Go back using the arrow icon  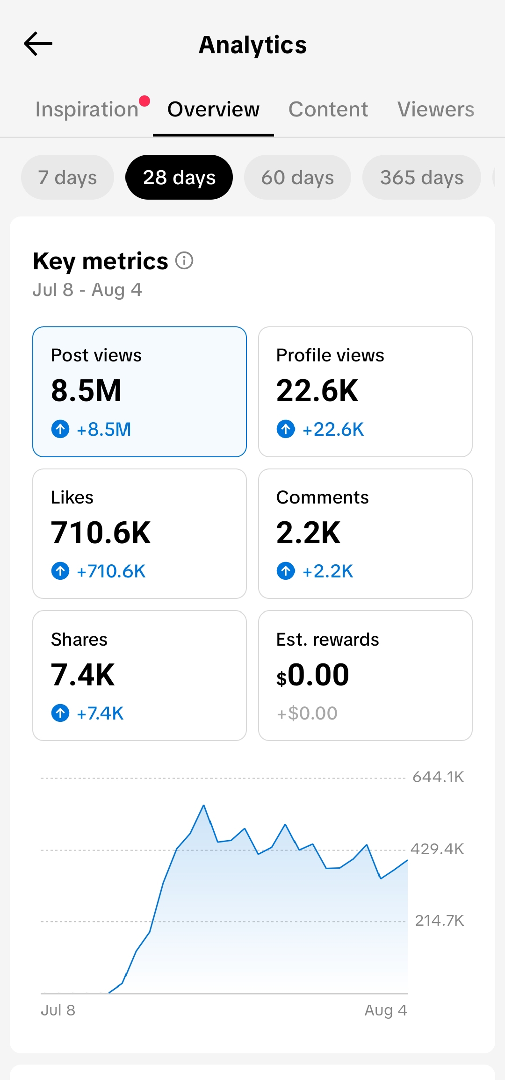point(38,44)
